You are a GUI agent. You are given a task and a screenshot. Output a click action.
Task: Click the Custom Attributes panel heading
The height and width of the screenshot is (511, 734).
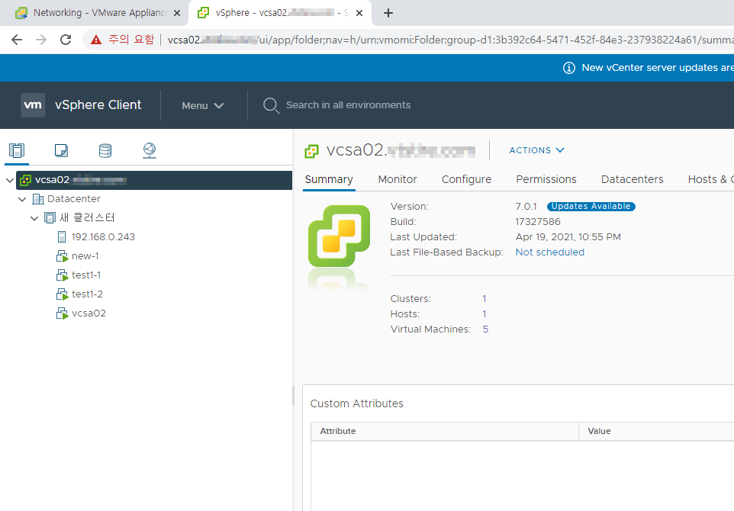coord(357,403)
